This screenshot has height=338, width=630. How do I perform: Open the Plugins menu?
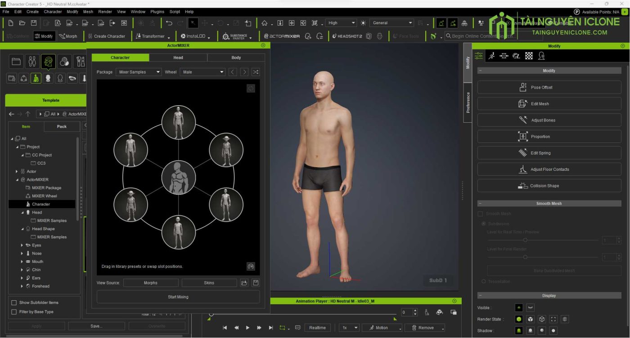click(x=157, y=12)
